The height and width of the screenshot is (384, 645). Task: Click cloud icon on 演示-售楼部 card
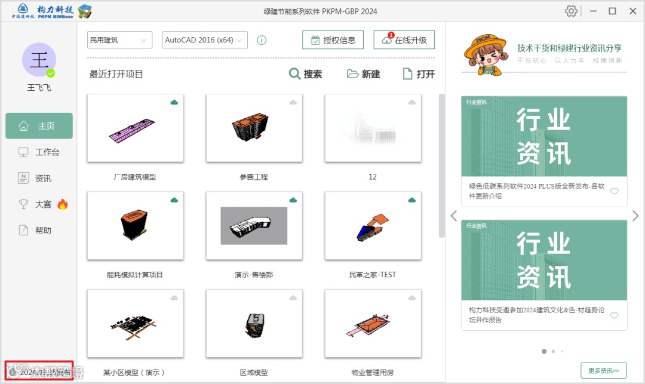click(x=293, y=200)
